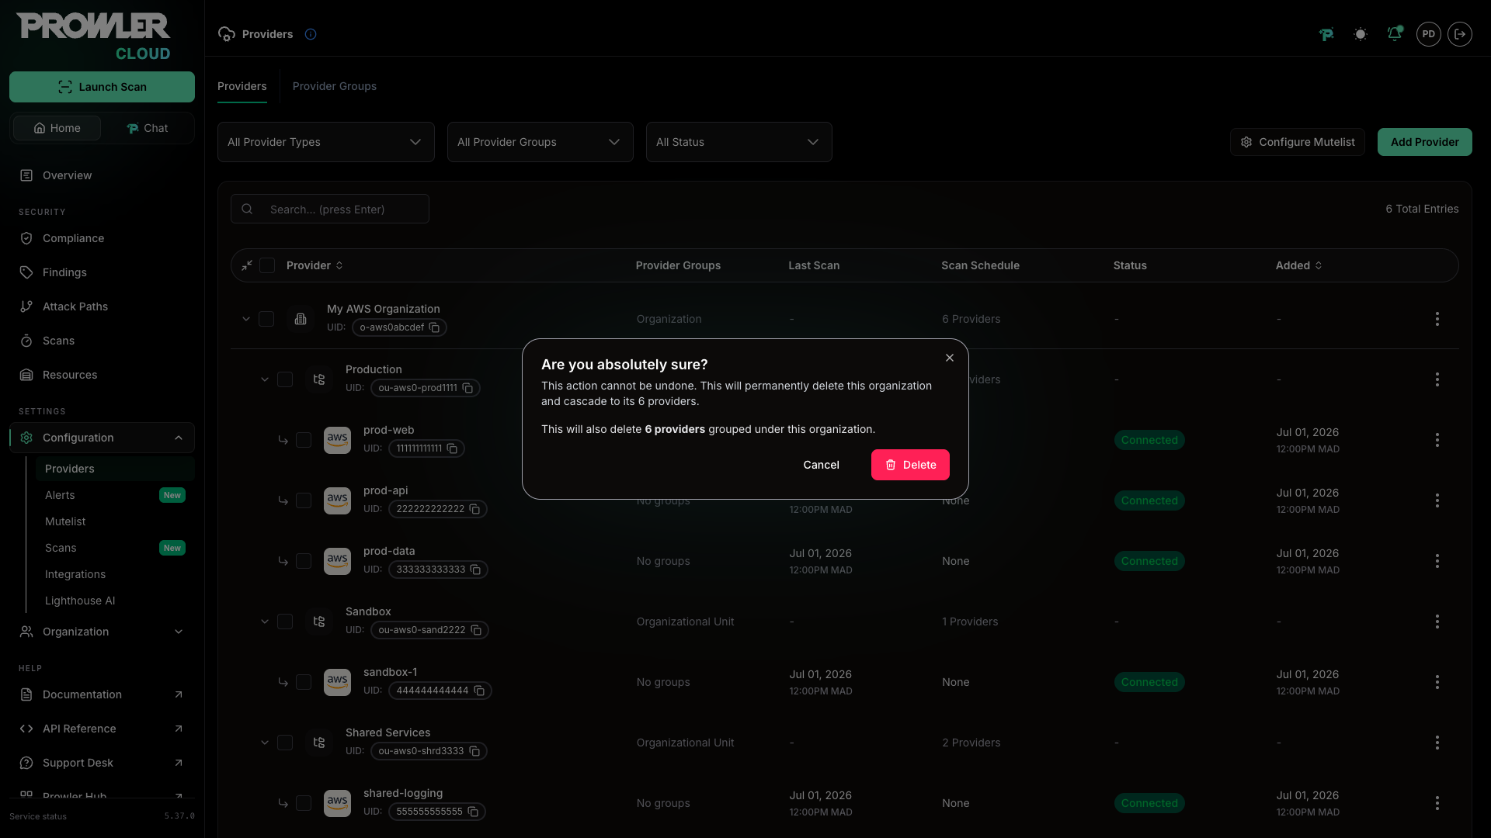Cancel the delete organization dialog
This screenshot has width=1491, height=838.
[x=821, y=465]
